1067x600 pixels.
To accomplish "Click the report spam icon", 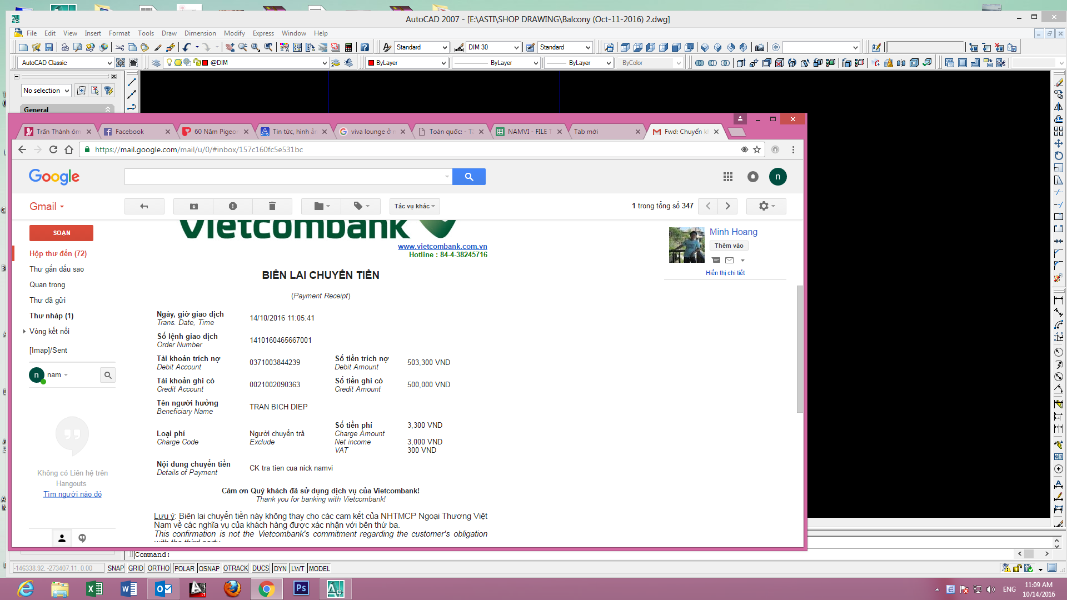I will click(233, 206).
